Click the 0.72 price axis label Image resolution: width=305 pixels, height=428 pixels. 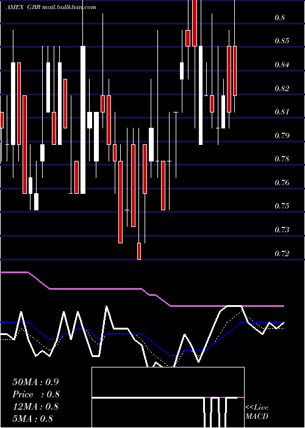(282, 254)
